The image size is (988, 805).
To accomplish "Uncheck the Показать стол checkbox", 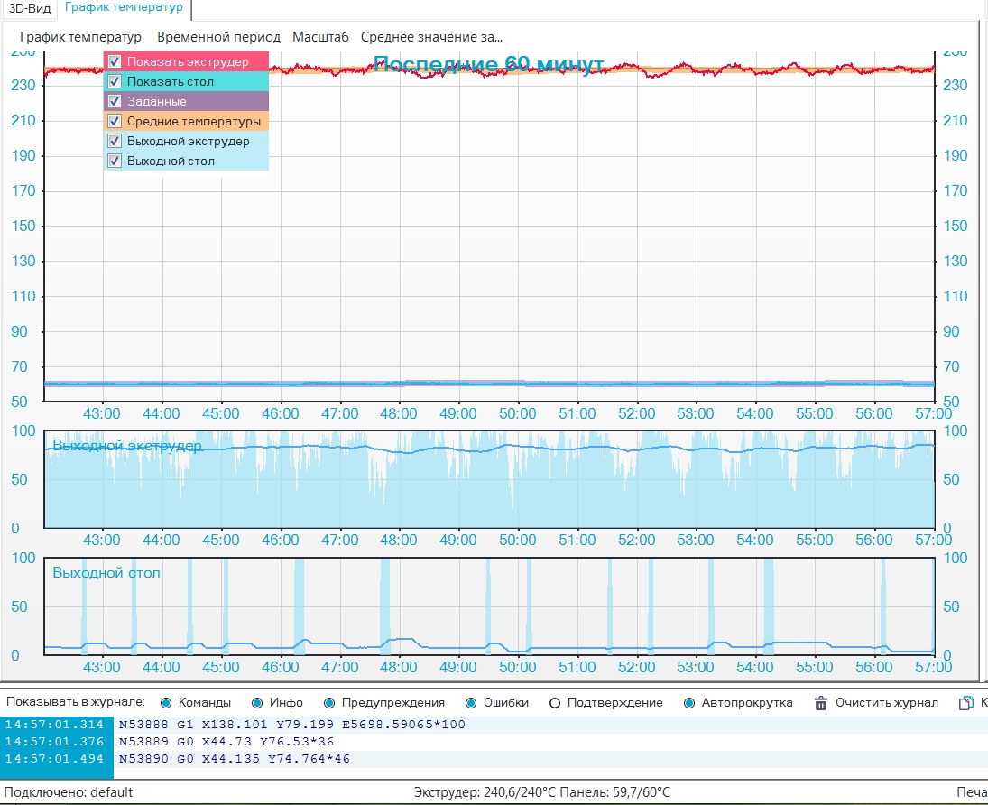I will 115,82.
